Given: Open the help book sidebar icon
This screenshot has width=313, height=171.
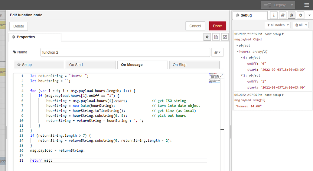Looking at the screenshot, I should point(282,15).
